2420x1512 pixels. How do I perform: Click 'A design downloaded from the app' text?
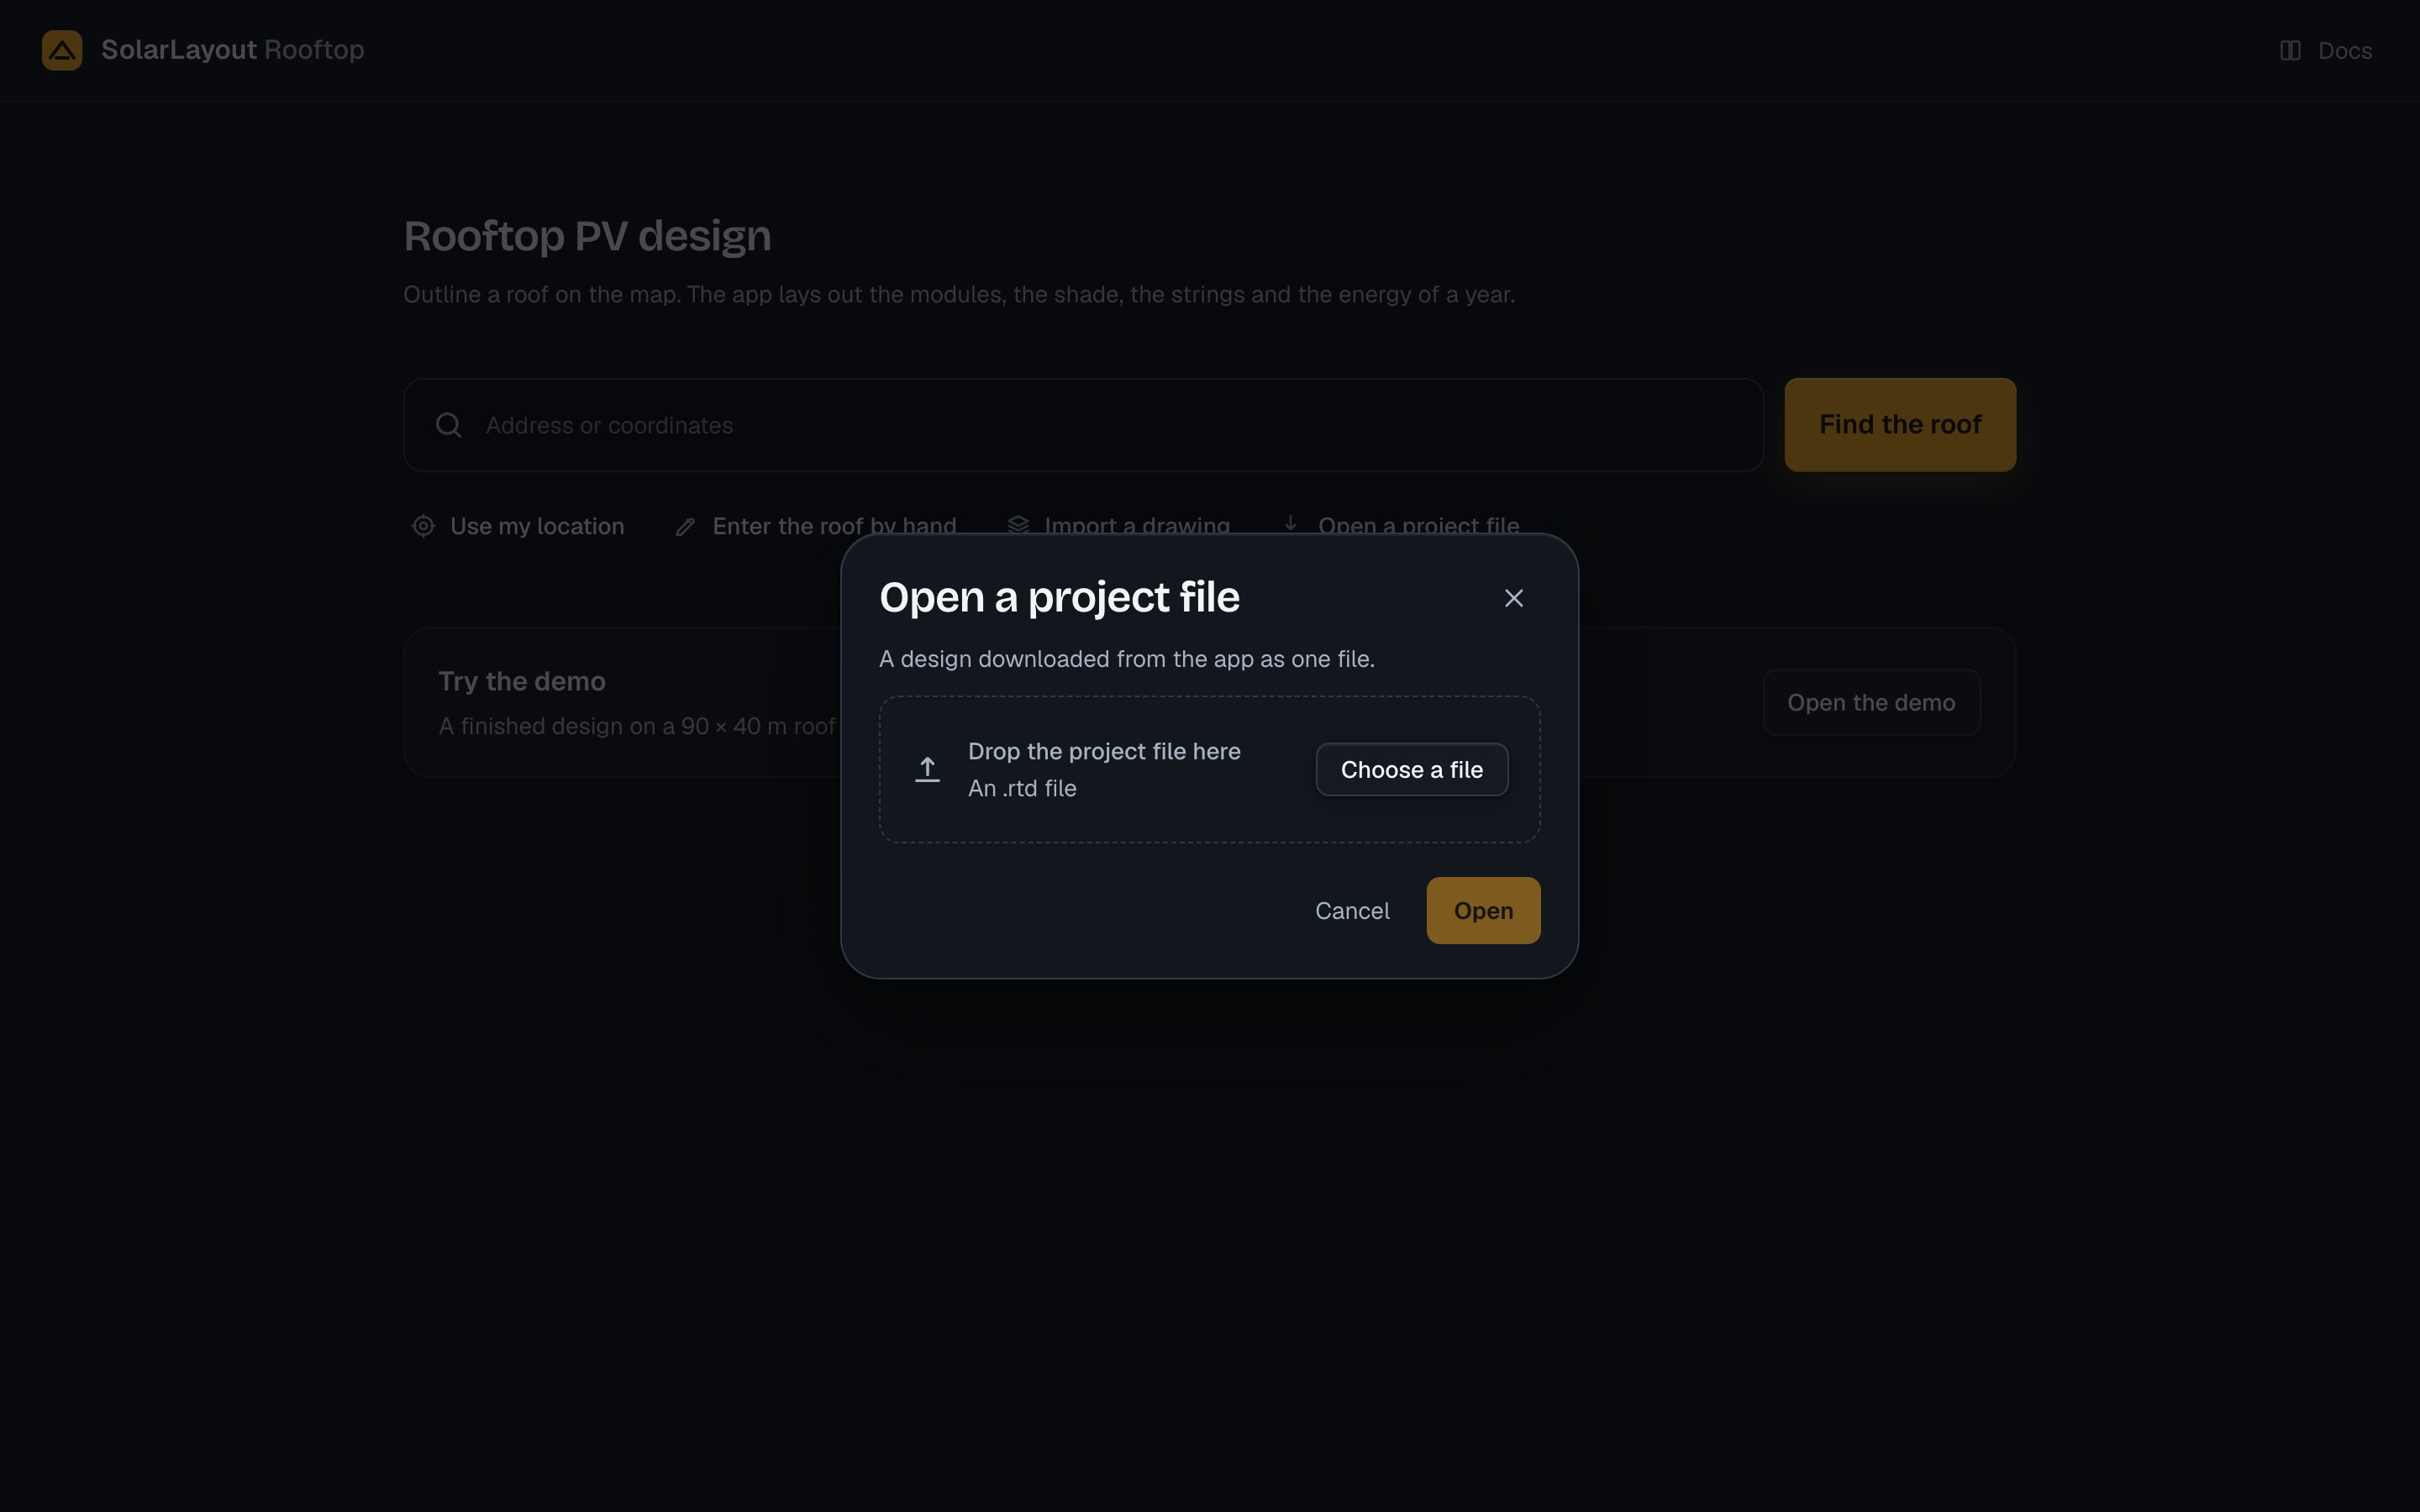tap(1127, 659)
